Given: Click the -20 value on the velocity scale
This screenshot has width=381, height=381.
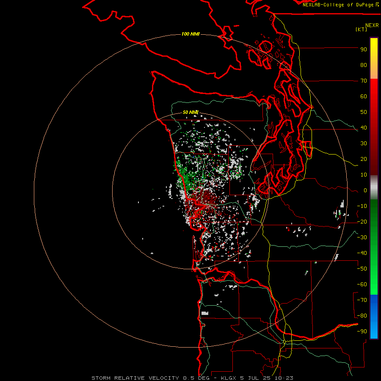Looking at the screenshot, I should tap(362, 222).
